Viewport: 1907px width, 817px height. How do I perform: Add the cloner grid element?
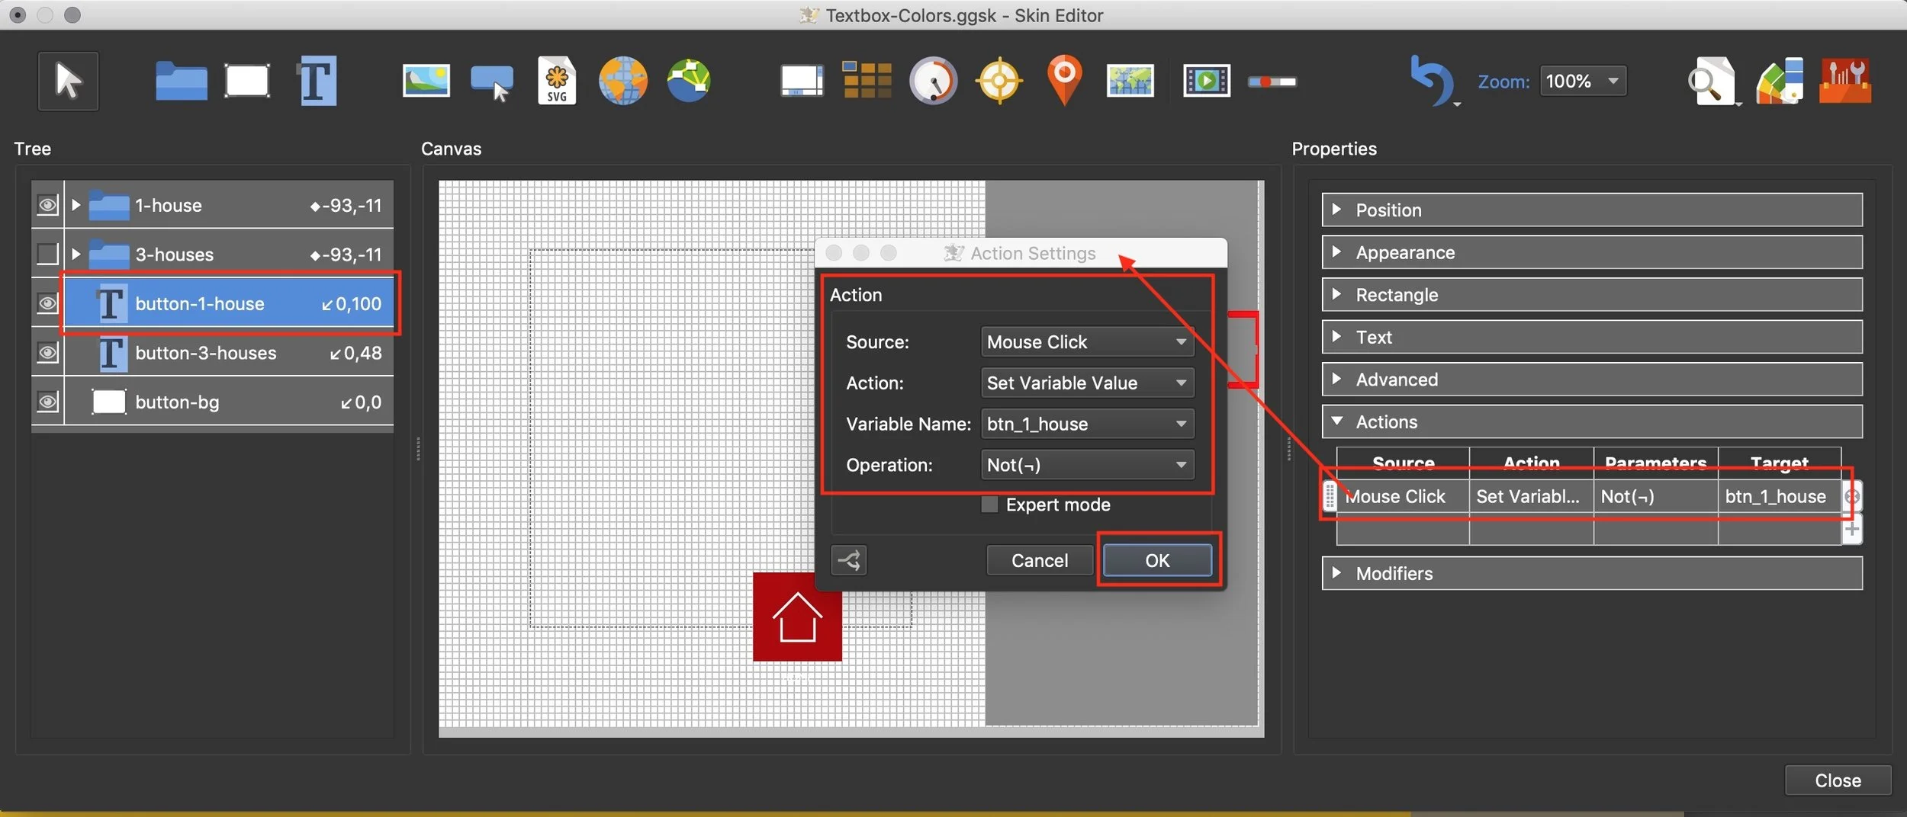(867, 81)
